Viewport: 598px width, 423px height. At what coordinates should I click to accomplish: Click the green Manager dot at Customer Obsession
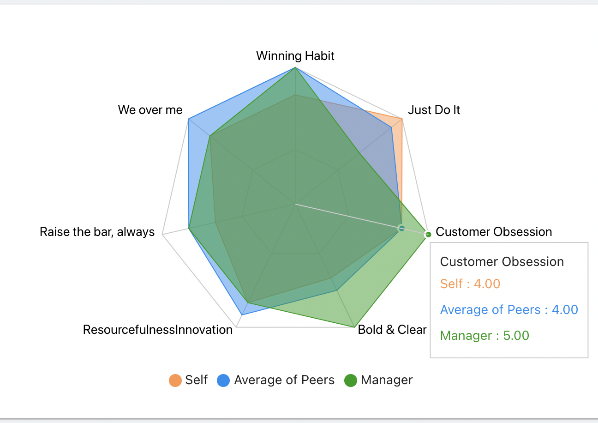point(428,235)
